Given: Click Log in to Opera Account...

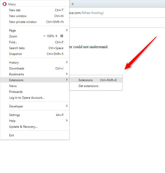Looking at the screenshot, I should (35, 97).
